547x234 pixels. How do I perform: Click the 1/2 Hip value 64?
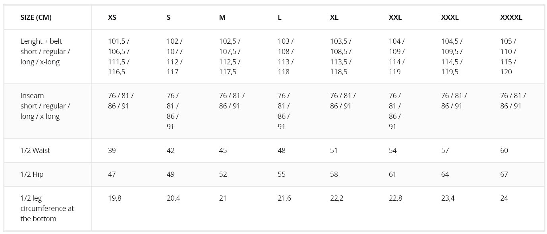[x=445, y=174]
